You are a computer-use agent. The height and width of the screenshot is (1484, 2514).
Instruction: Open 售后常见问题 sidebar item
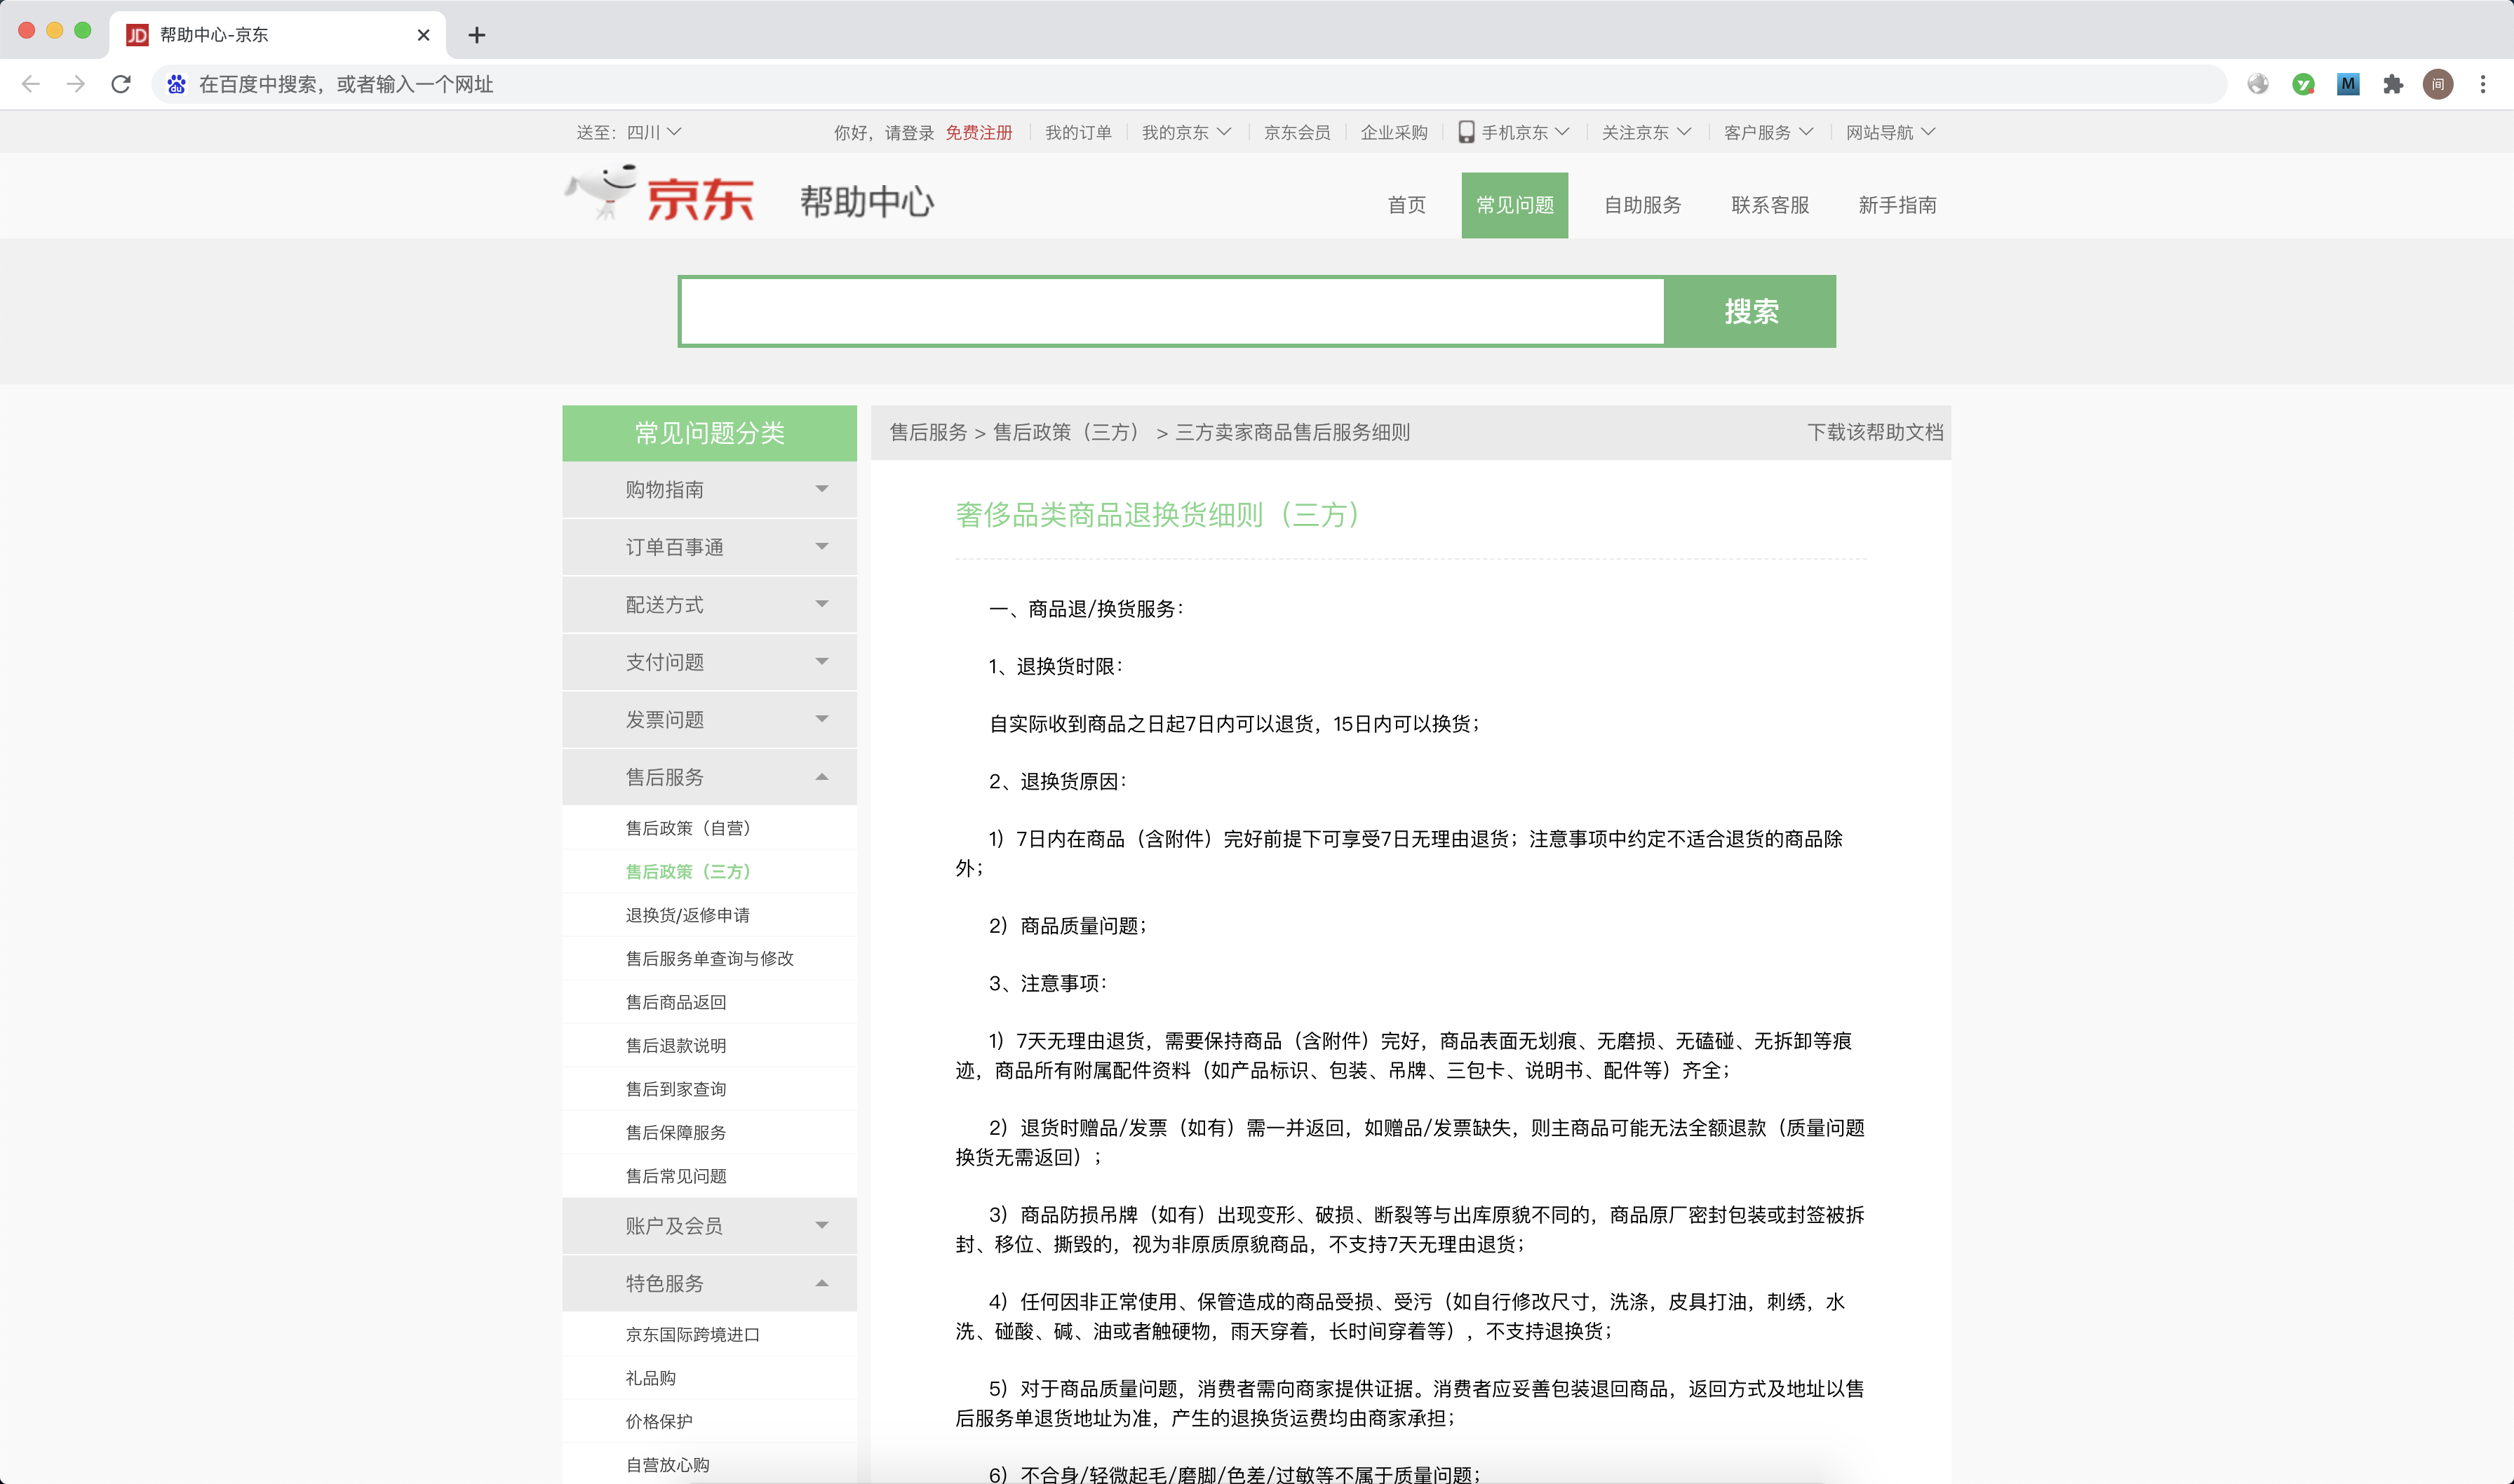pos(676,1176)
